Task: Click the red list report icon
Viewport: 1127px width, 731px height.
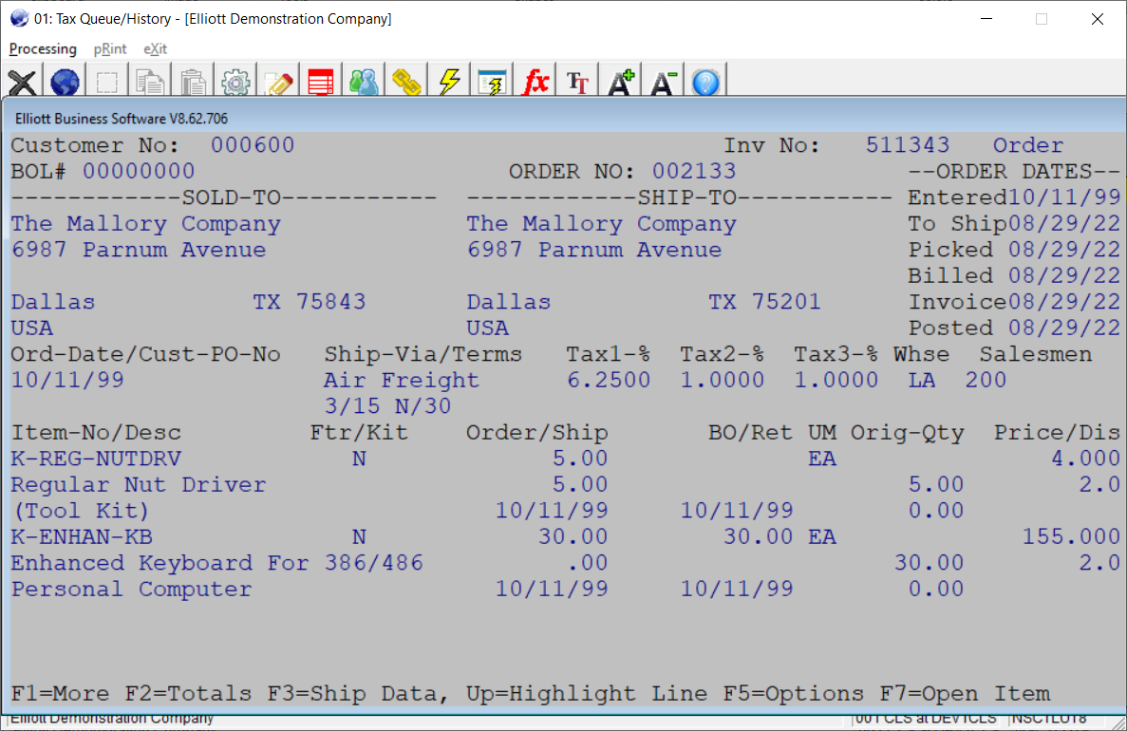Action: click(321, 82)
